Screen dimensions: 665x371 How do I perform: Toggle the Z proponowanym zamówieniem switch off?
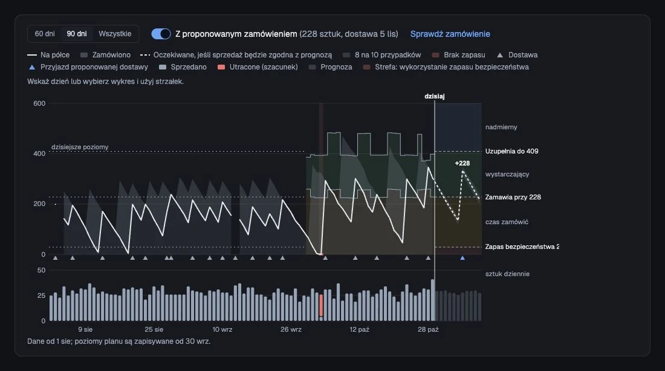(x=161, y=34)
